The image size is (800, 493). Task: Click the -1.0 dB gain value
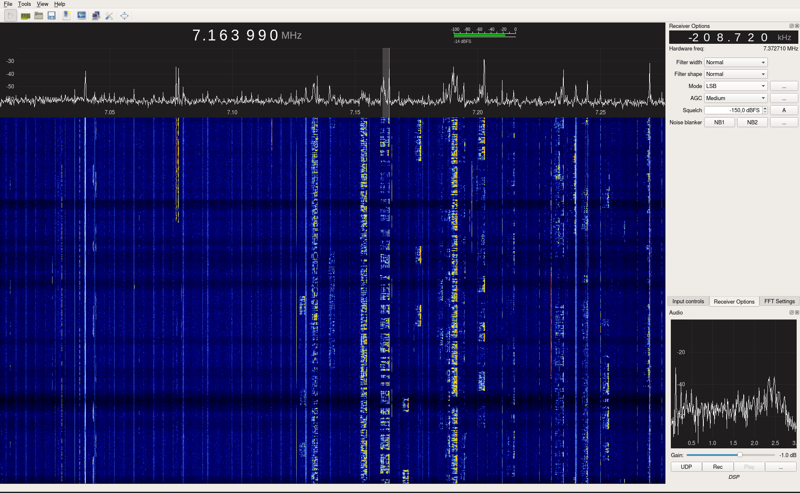(787, 455)
